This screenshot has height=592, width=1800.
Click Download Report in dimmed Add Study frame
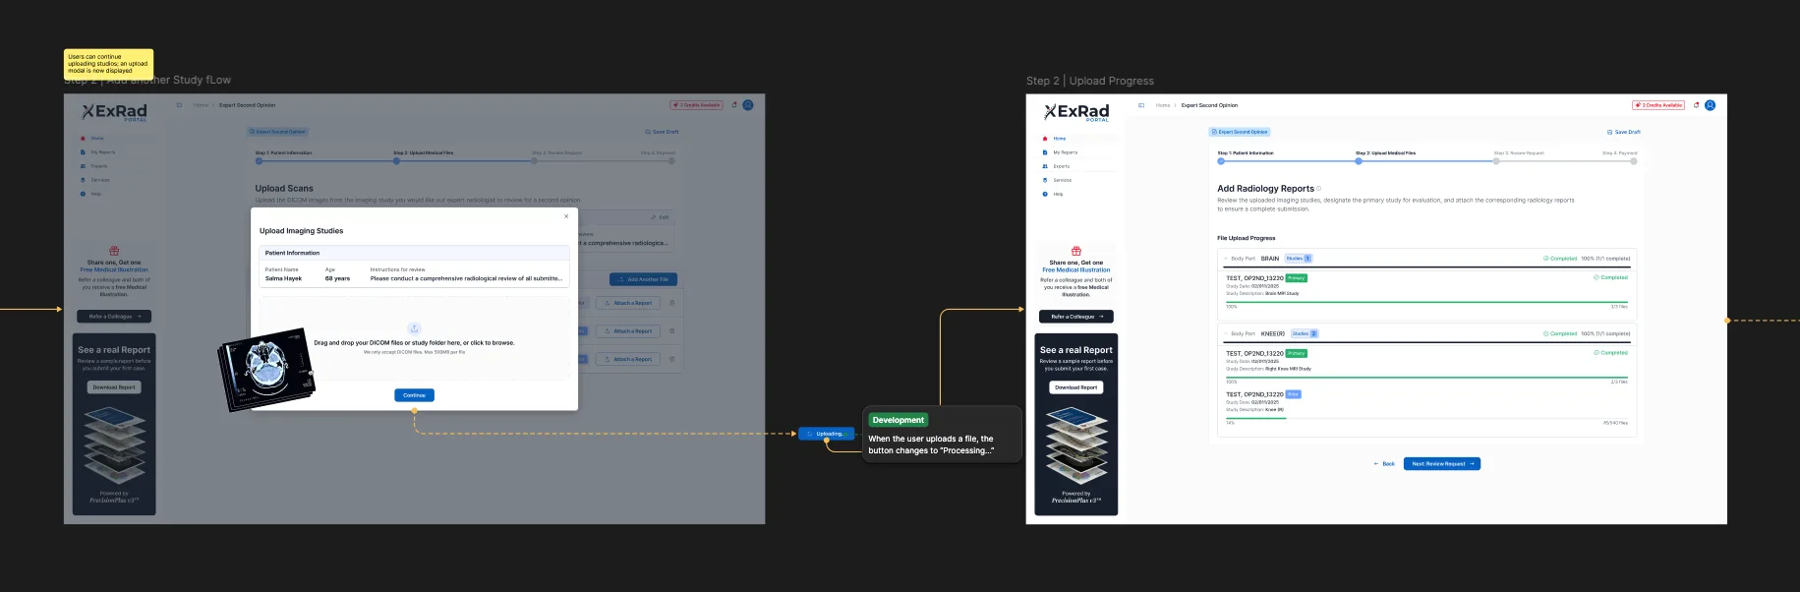114,387
